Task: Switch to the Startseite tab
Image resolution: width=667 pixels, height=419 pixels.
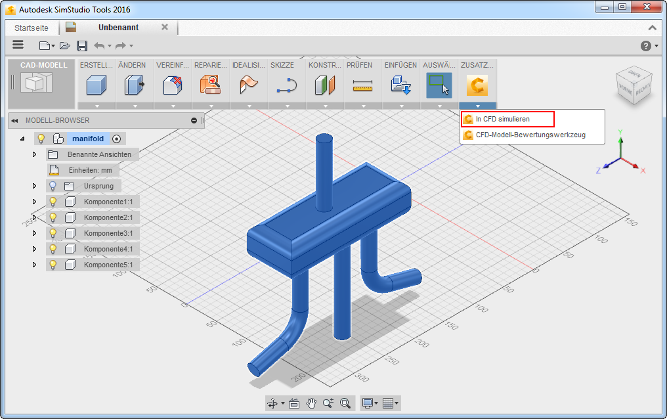Action: coord(32,28)
